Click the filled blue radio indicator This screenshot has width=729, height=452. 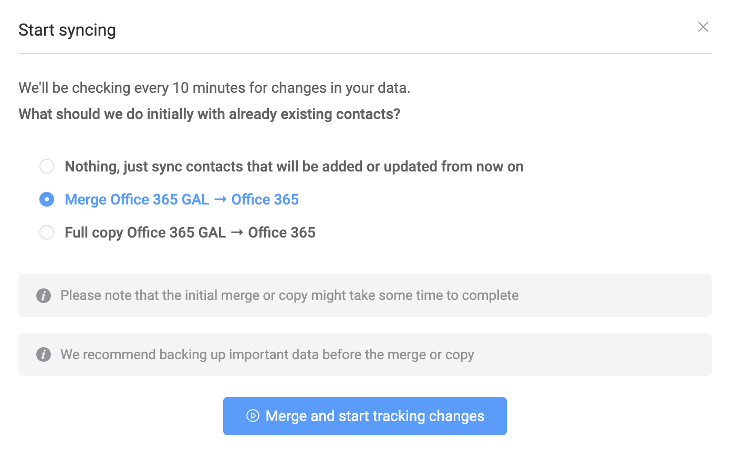pyautogui.click(x=46, y=199)
